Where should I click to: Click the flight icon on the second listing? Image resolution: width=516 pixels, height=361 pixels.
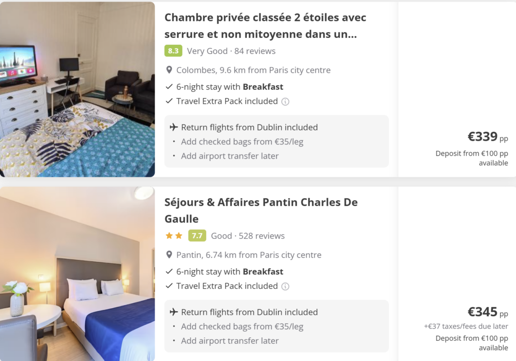point(170,312)
